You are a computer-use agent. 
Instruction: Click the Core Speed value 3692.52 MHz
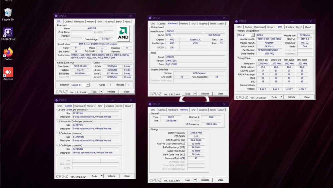pos(80,66)
